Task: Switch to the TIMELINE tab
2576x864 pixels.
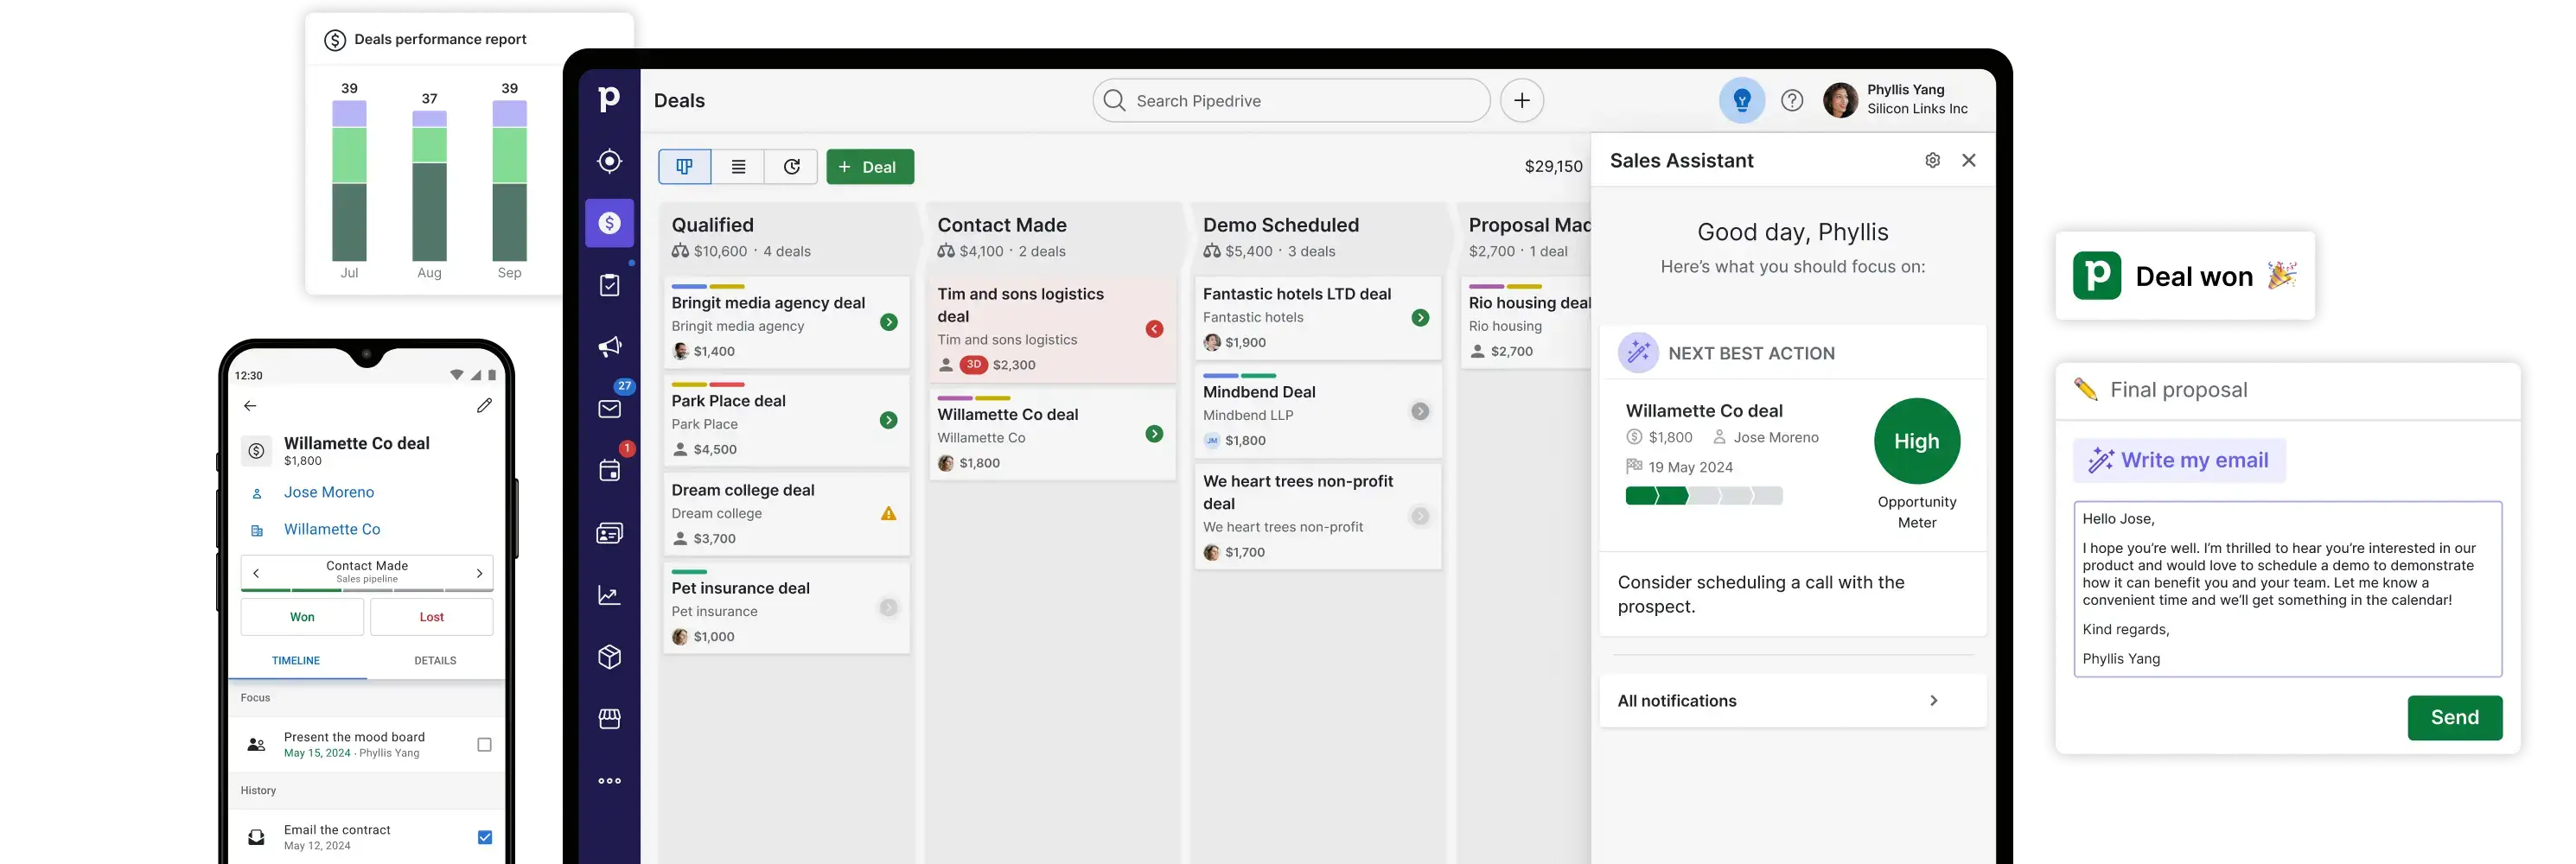Action: pos(296,660)
